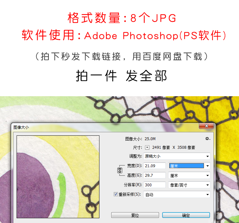Click the image preview thumbnail in dialog
The width and height of the screenshot is (239, 223).
(58, 177)
